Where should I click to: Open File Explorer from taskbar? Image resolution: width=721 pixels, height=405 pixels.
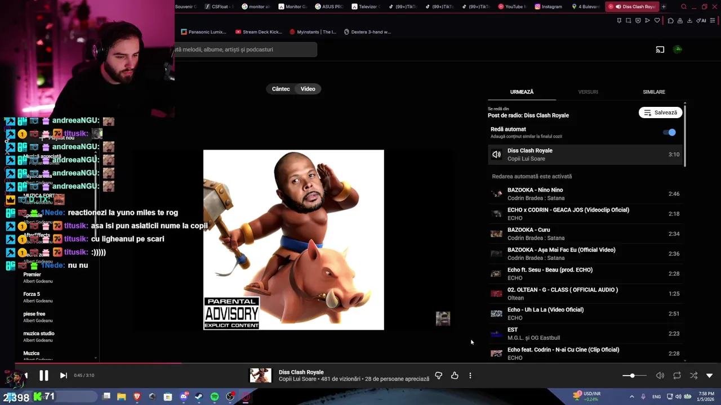[x=121, y=397]
